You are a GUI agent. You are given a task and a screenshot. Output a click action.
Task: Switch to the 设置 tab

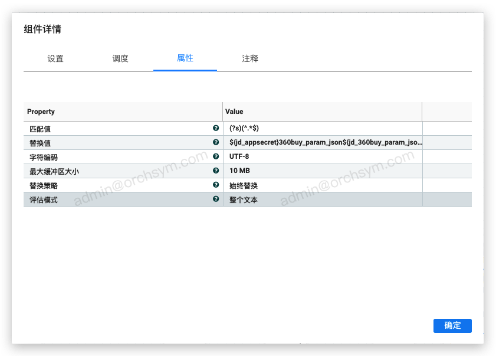[55, 58]
